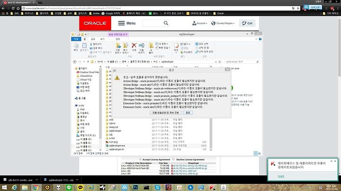Select Accept License Agreement radio
This screenshot has width=341, height=191.
140,159
